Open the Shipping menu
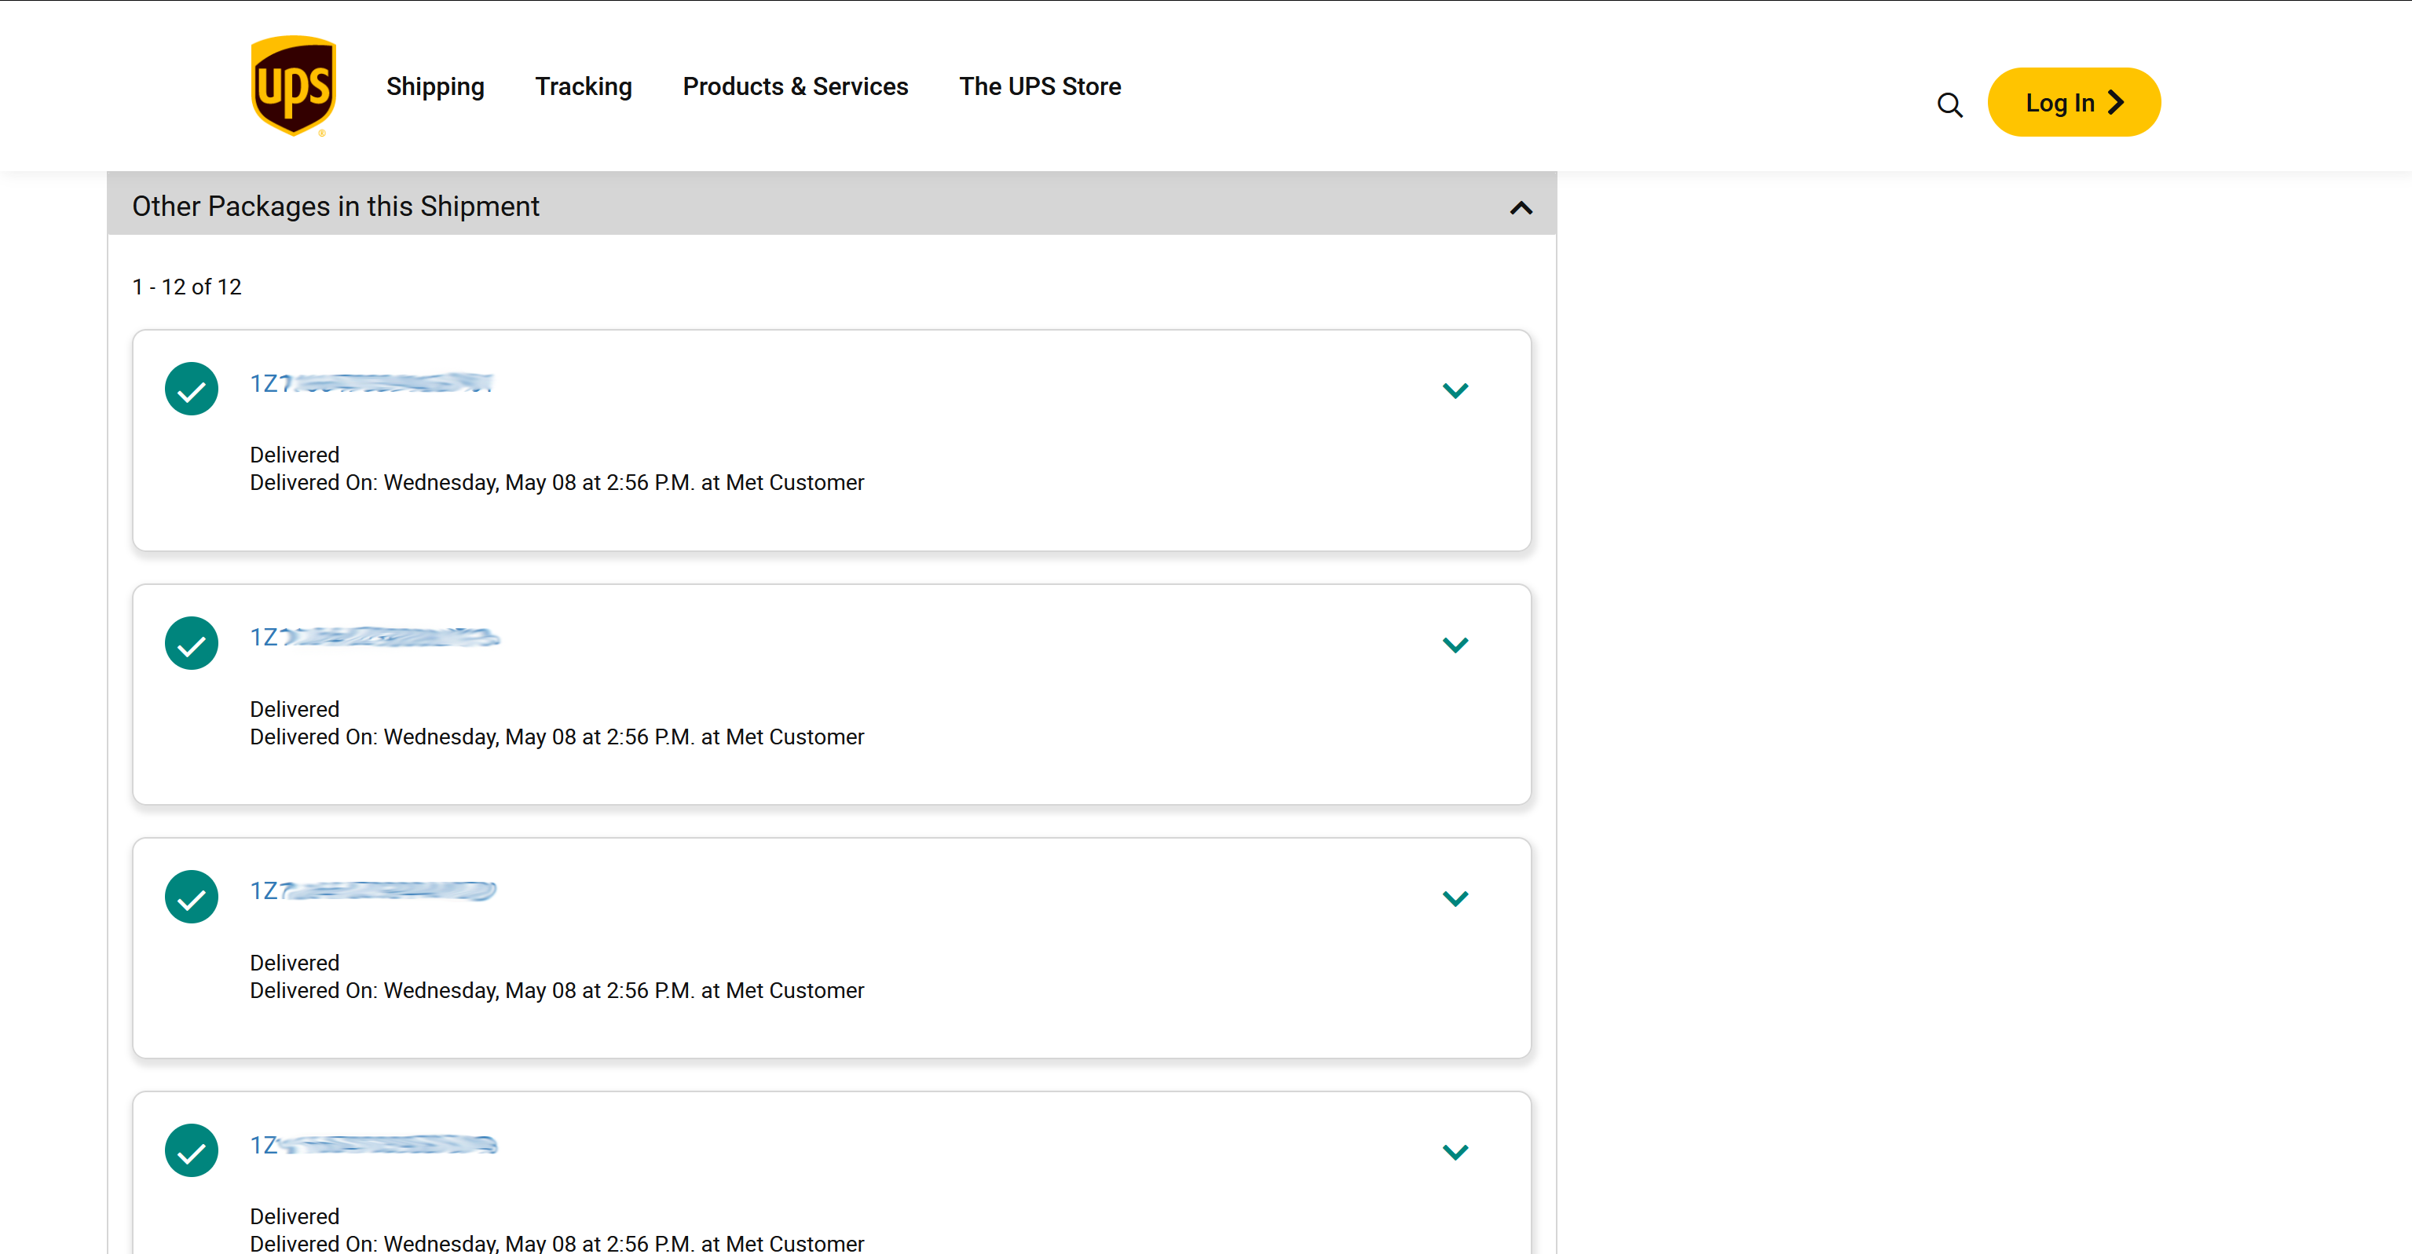The image size is (2412, 1254). point(435,86)
